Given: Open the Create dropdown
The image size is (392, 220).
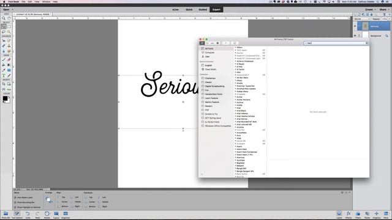Looking at the screenshot, I should click(x=371, y=10).
